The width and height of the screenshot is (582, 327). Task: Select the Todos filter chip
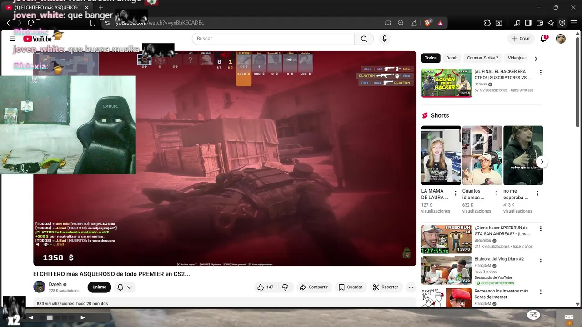pos(431,58)
